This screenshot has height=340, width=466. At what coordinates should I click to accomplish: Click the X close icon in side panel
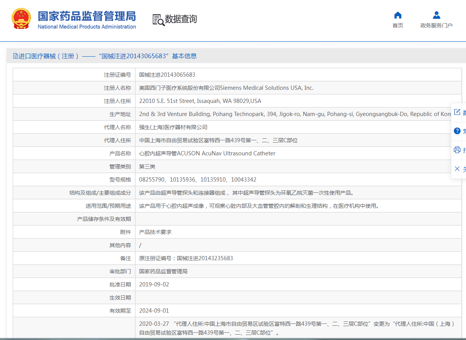click(x=457, y=168)
